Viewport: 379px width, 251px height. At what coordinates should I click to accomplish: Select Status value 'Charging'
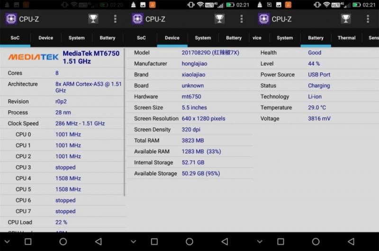319,86
